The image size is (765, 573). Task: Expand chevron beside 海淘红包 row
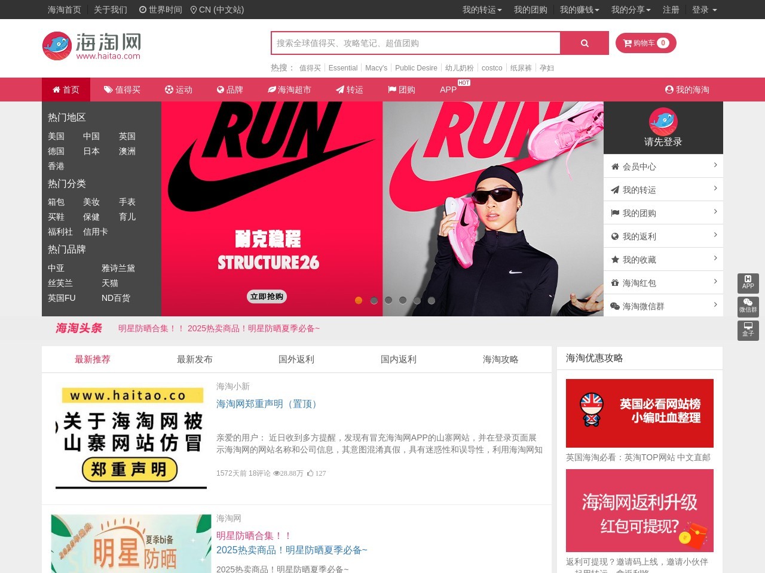[x=715, y=281]
